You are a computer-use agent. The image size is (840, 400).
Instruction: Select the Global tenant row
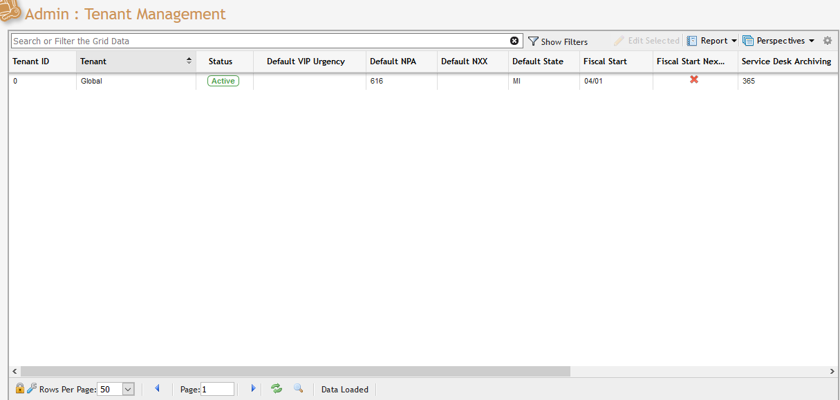[92, 81]
